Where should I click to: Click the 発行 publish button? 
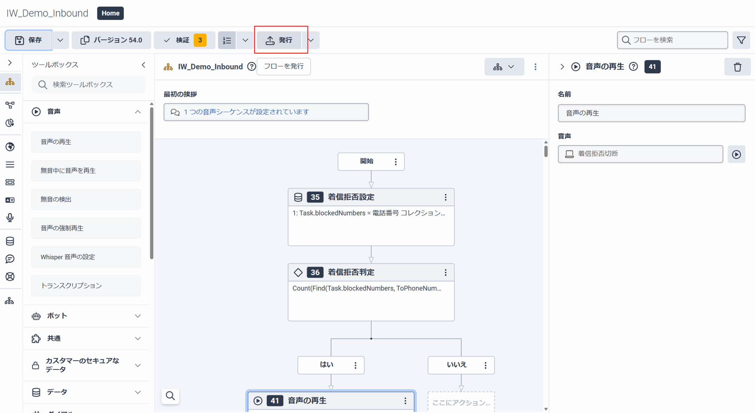279,40
